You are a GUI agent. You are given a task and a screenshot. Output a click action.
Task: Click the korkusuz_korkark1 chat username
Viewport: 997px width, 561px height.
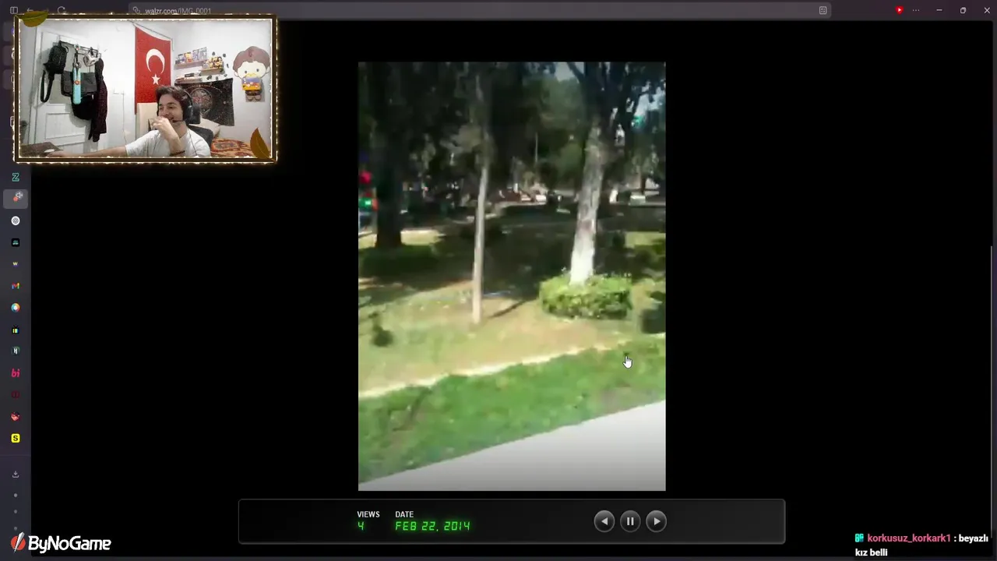908,538
